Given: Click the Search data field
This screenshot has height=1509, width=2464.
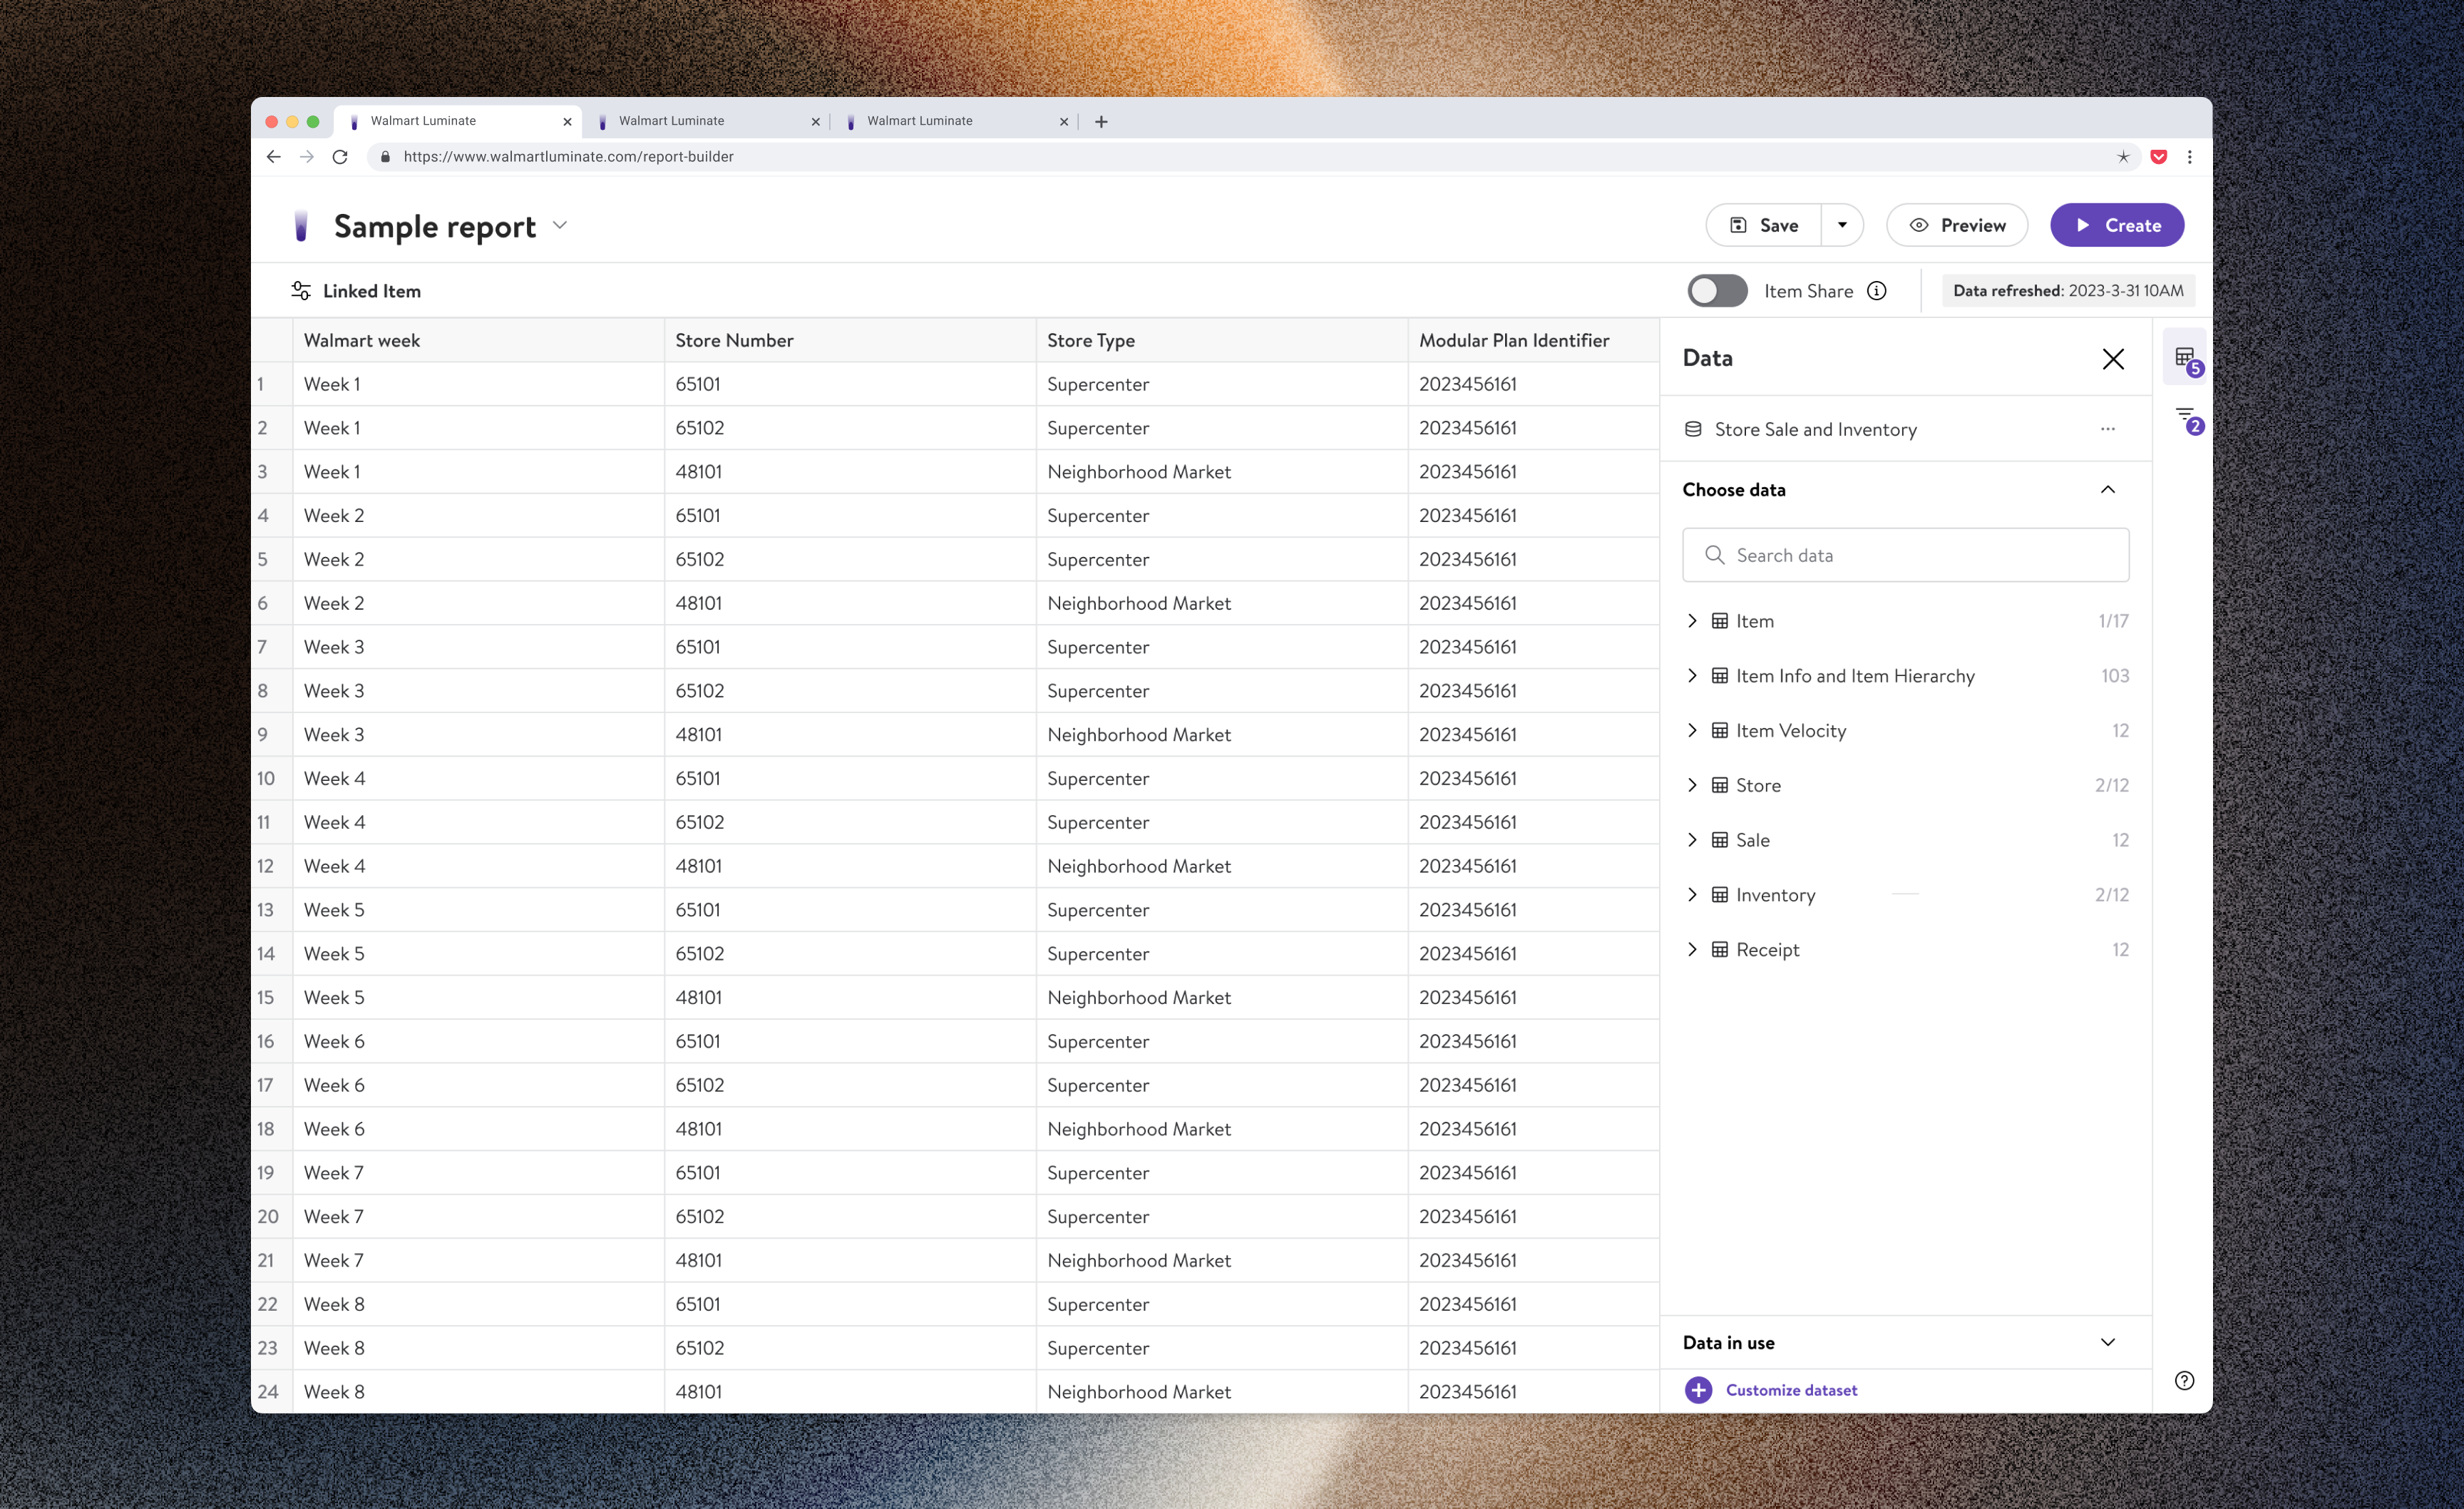Looking at the screenshot, I should click(1905, 555).
